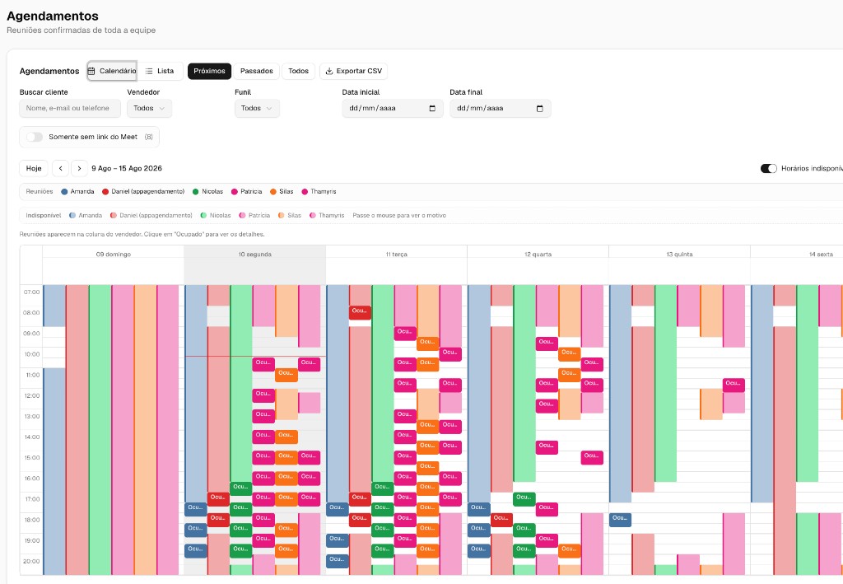Go to the previous week with the left chevron
843x584 pixels.
(61, 168)
